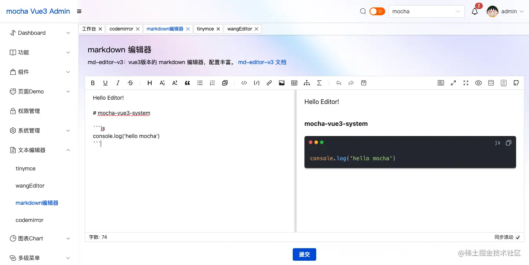
Task: Expand the 图表Chart menu
Action: (39, 238)
